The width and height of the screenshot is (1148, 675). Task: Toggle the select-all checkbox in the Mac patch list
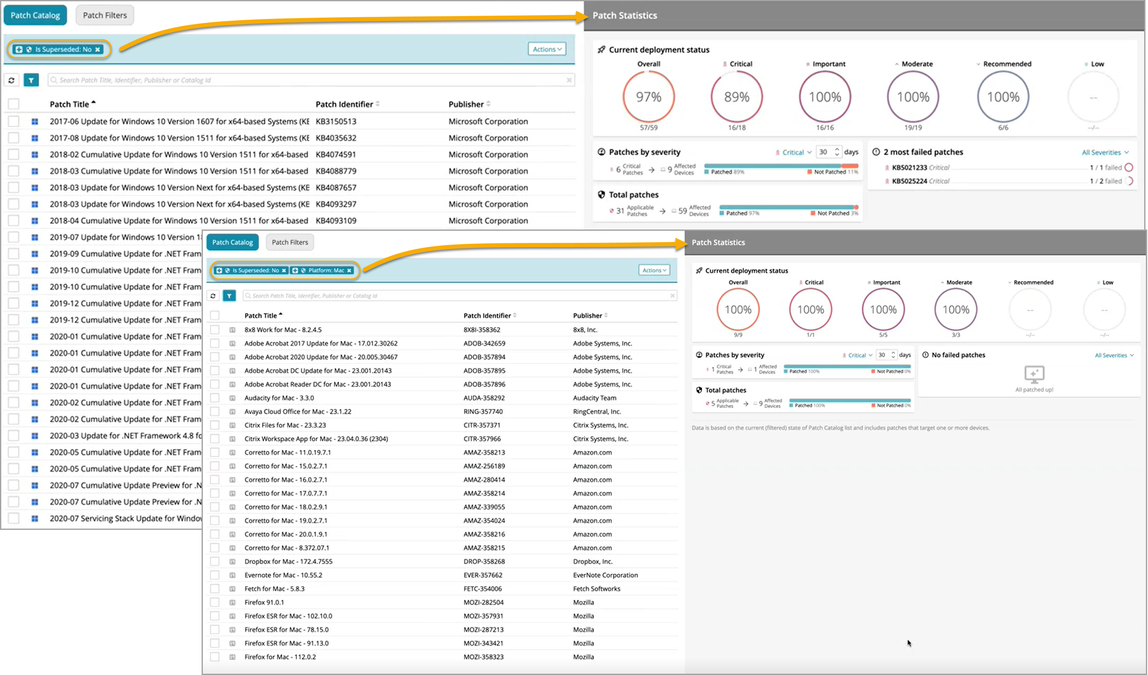pos(215,316)
